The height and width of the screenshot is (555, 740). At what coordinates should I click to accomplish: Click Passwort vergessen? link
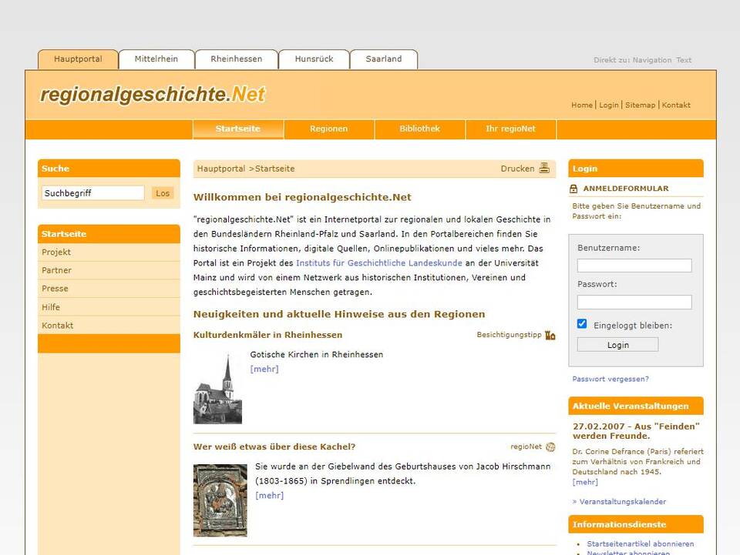tap(610, 379)
